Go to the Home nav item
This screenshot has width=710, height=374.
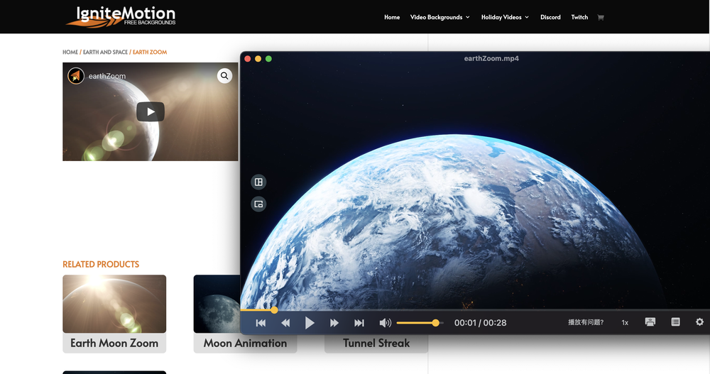pos(392,17)
